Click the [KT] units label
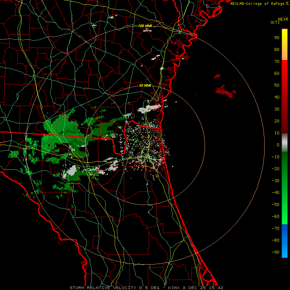Image resolution: width=290 pixels, height=290 pixels. point(275,22)
